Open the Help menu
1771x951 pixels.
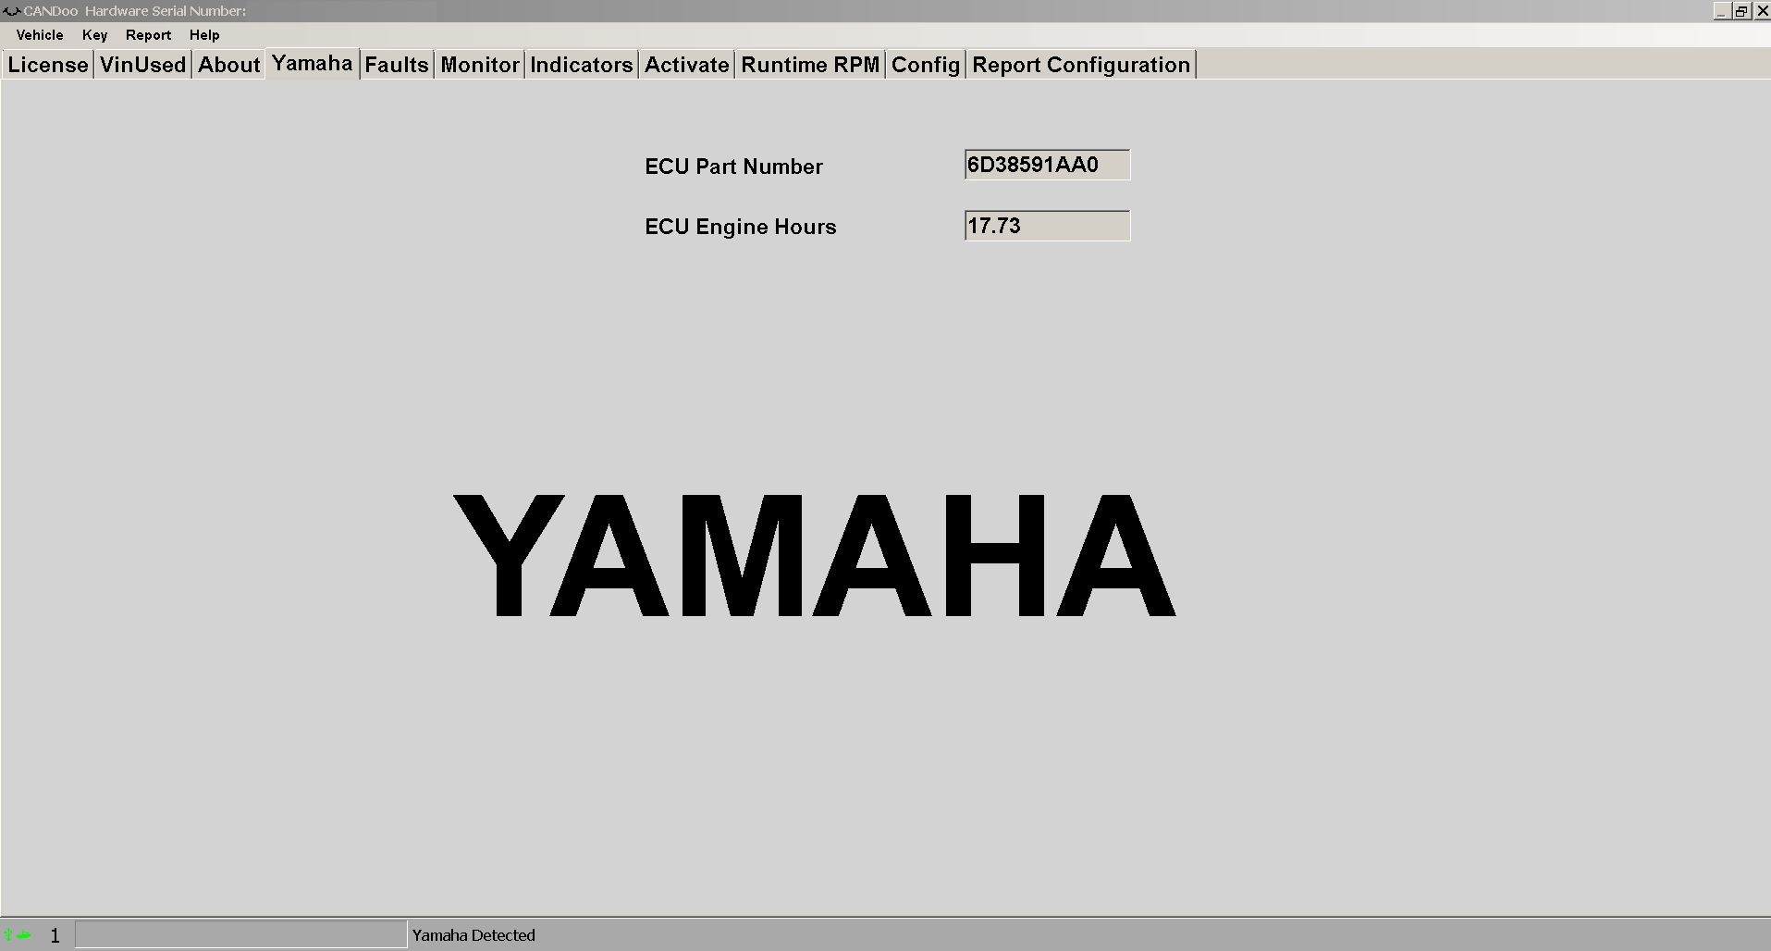click(204, 35)
